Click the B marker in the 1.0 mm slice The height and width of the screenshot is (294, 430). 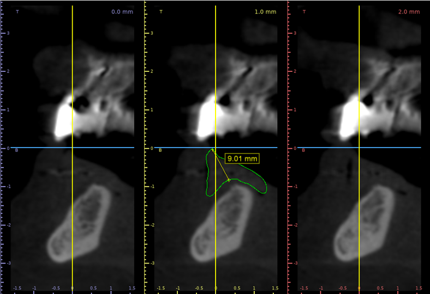click(160, 150)
